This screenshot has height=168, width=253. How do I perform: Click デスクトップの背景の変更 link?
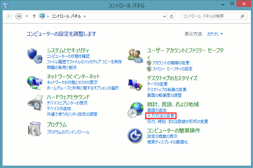click(167, 90)
